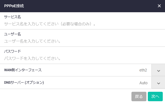Viewport: 165px width, 104px height.
Task: Click blank footer area left of 戻る
Action: tap(65, 96)
